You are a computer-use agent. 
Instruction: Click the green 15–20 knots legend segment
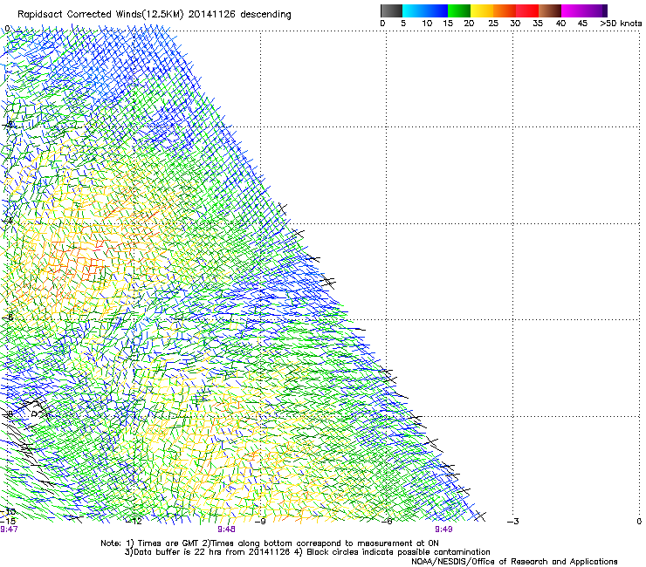[459, 10]
